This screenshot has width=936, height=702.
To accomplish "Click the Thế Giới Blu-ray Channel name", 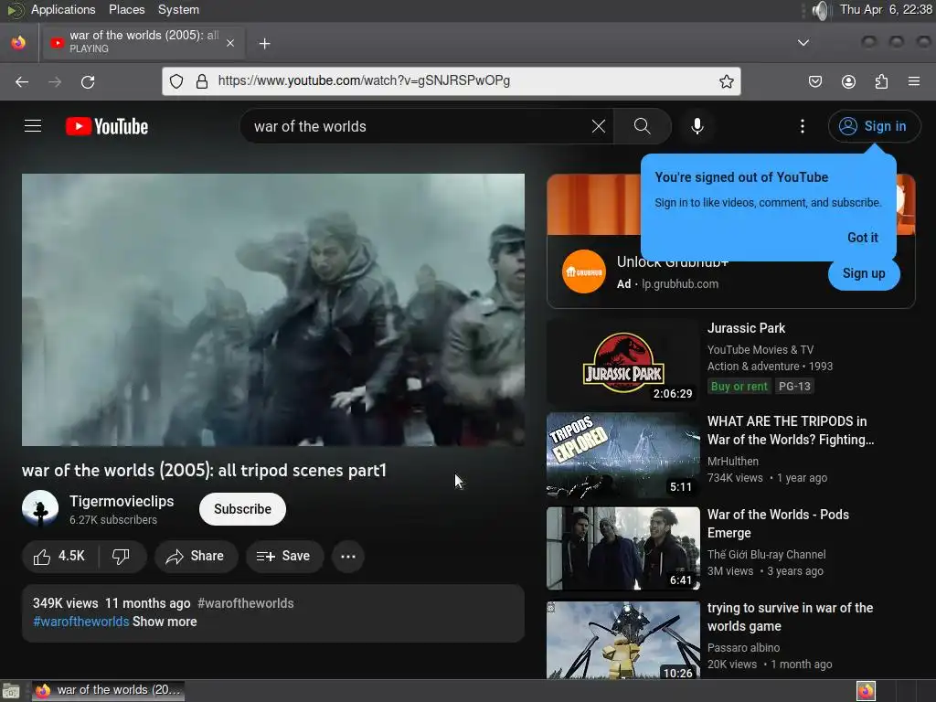I will (767, 555).
